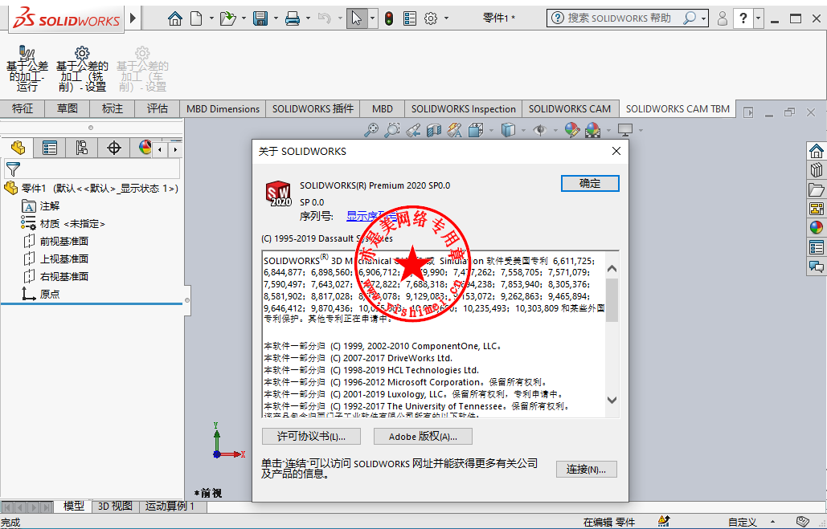The width and height of the screenshot is (827, 529).
Task: Click the Zoom to Fit magnifier icon
Action: click(371, 129)
